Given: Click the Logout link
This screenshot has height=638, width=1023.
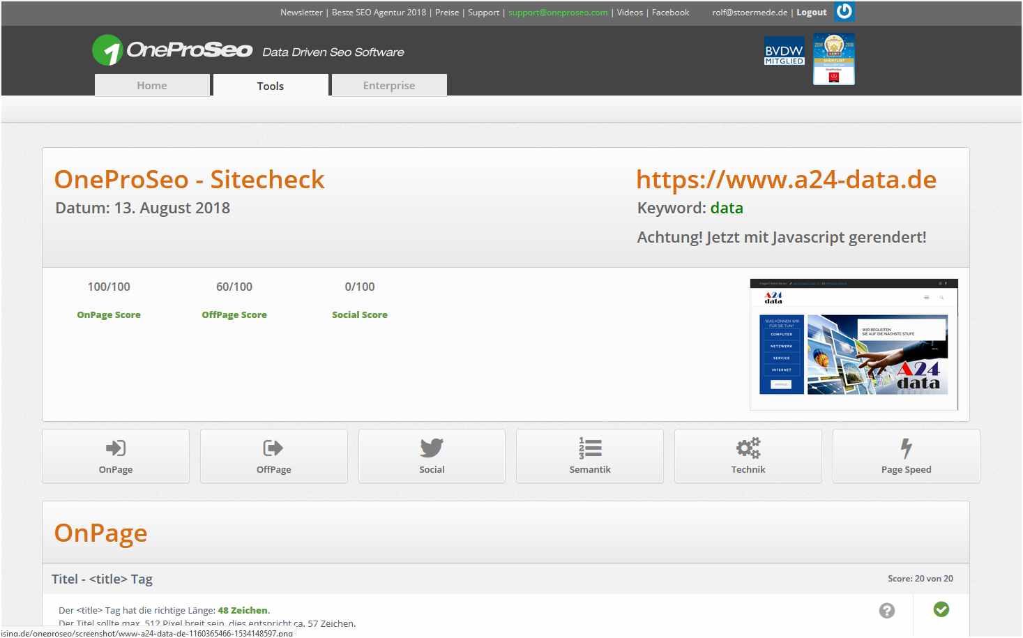Looking at the screenshot, I should pos(811,13).
